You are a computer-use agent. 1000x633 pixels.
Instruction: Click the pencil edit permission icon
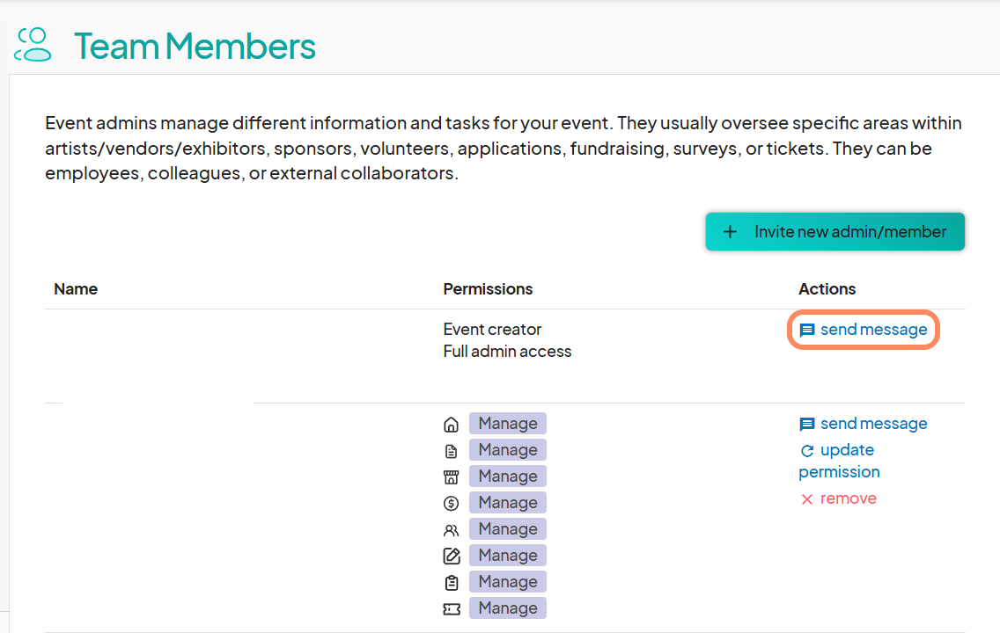point(451,556)
